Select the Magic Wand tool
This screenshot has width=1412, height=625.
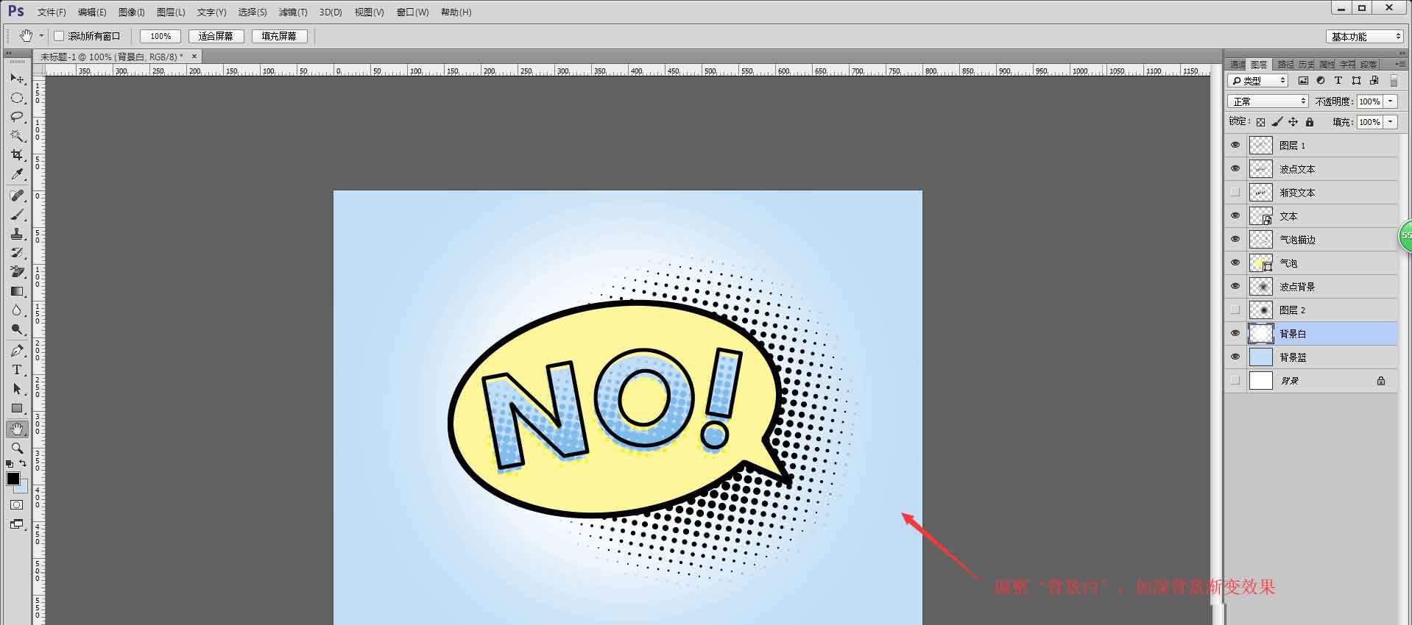click(x=17, y=136)
